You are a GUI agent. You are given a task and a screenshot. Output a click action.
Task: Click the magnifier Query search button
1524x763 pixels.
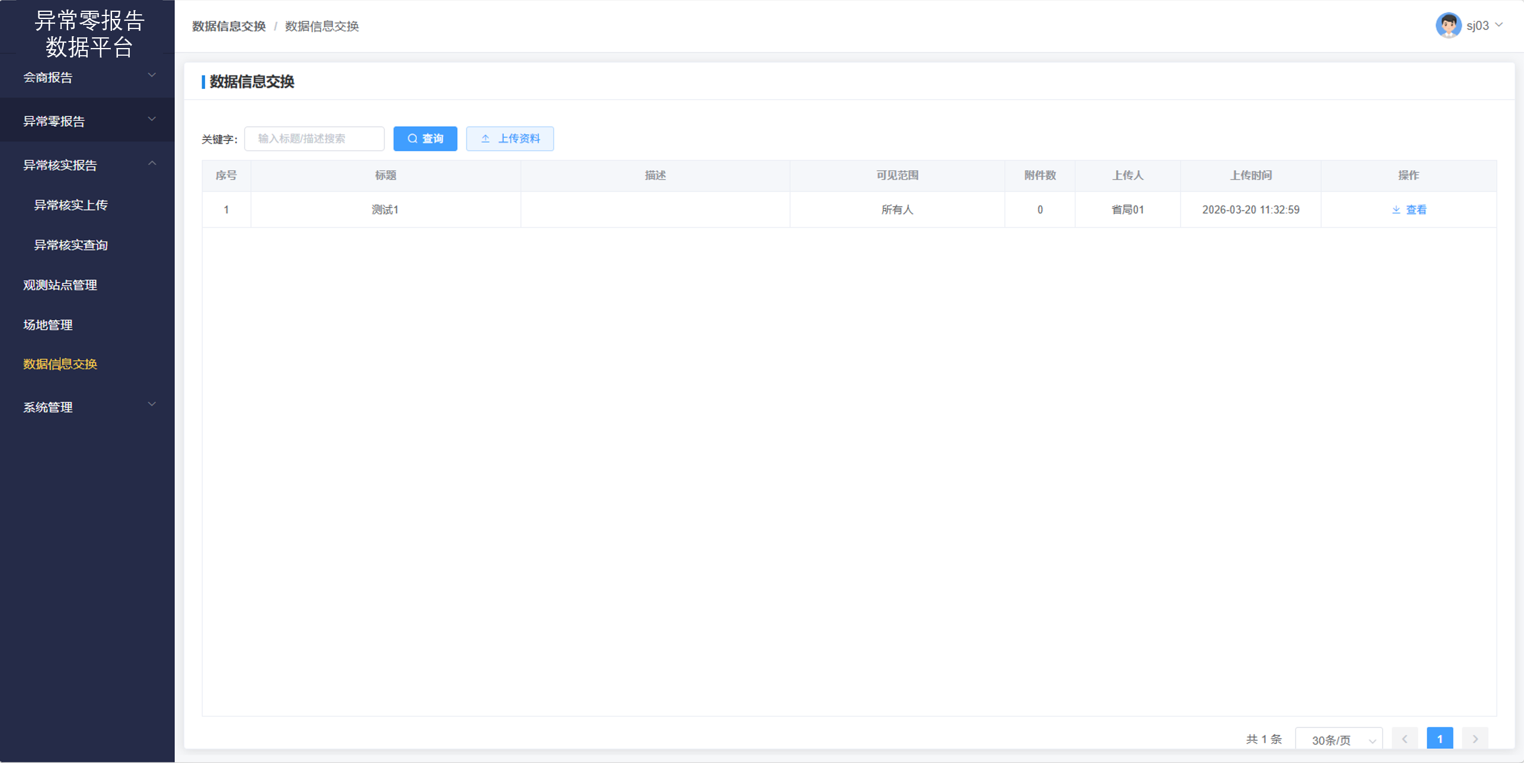point(425,139)
